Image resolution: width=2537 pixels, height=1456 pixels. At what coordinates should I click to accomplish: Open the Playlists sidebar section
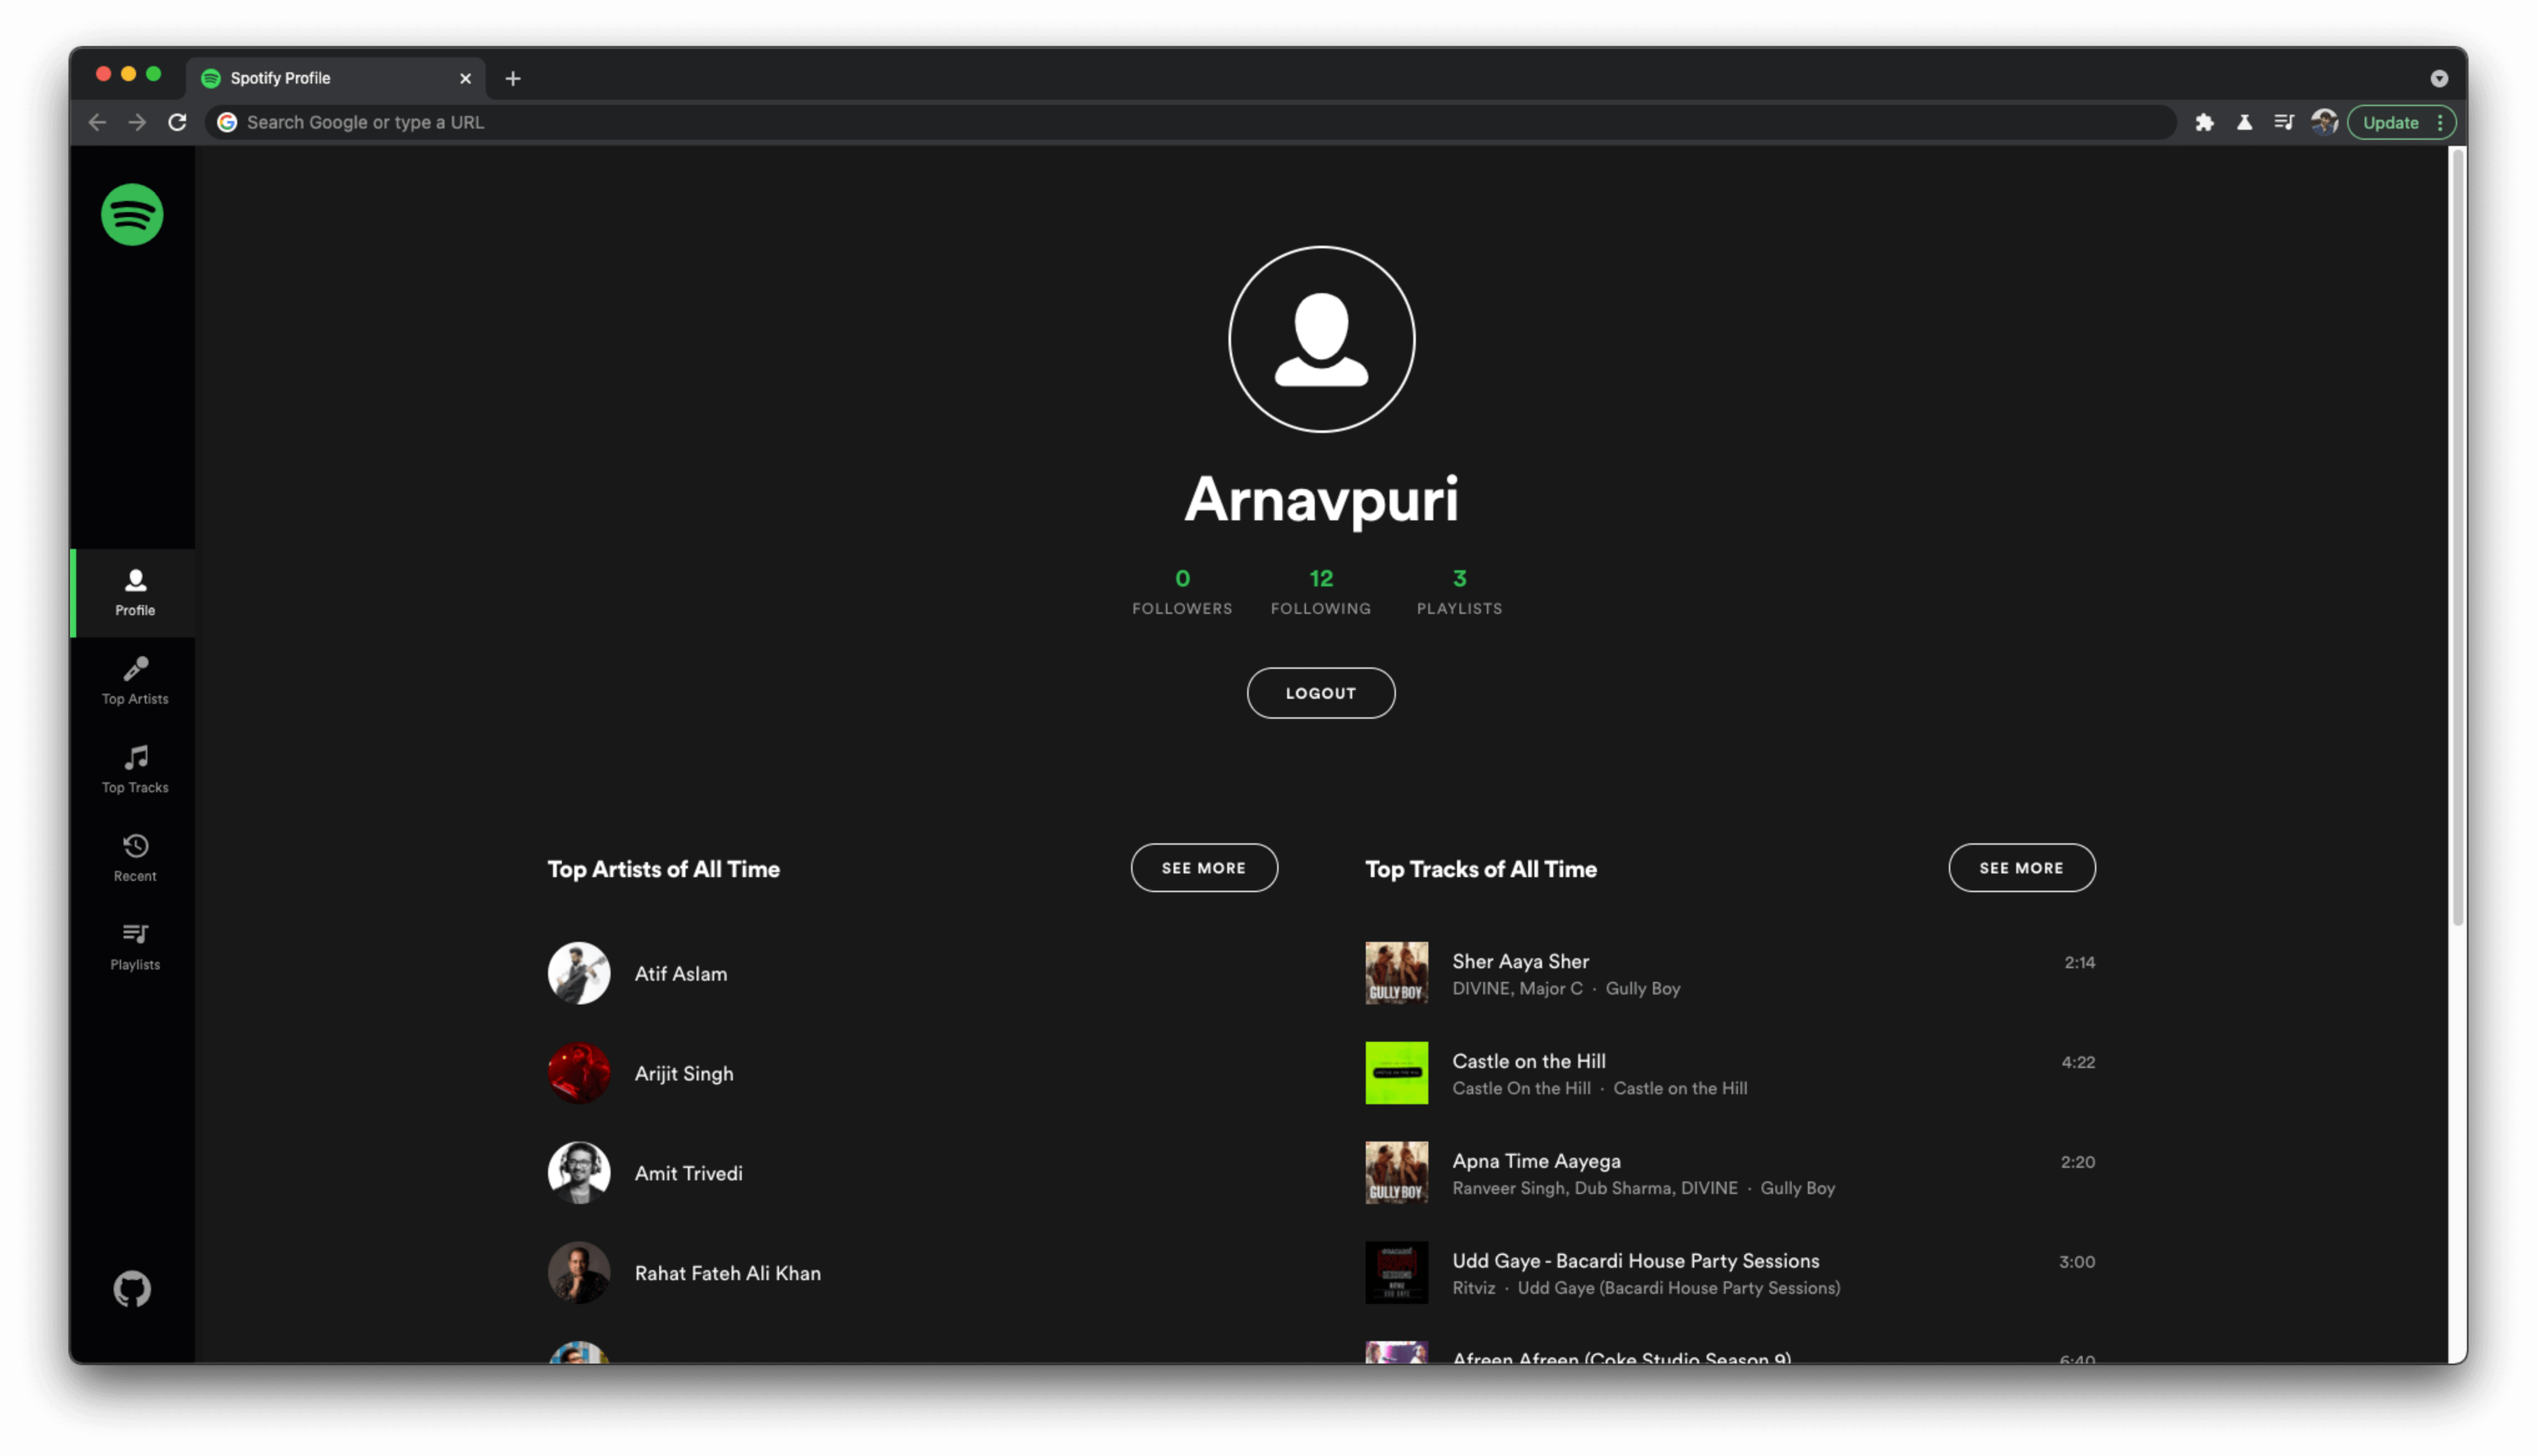click(x=135, y=946)
